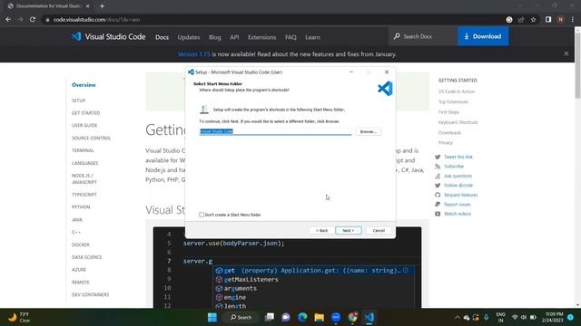Open the Blog menu item
Viewport: 581px width, 326px height.
coord(215,37)
